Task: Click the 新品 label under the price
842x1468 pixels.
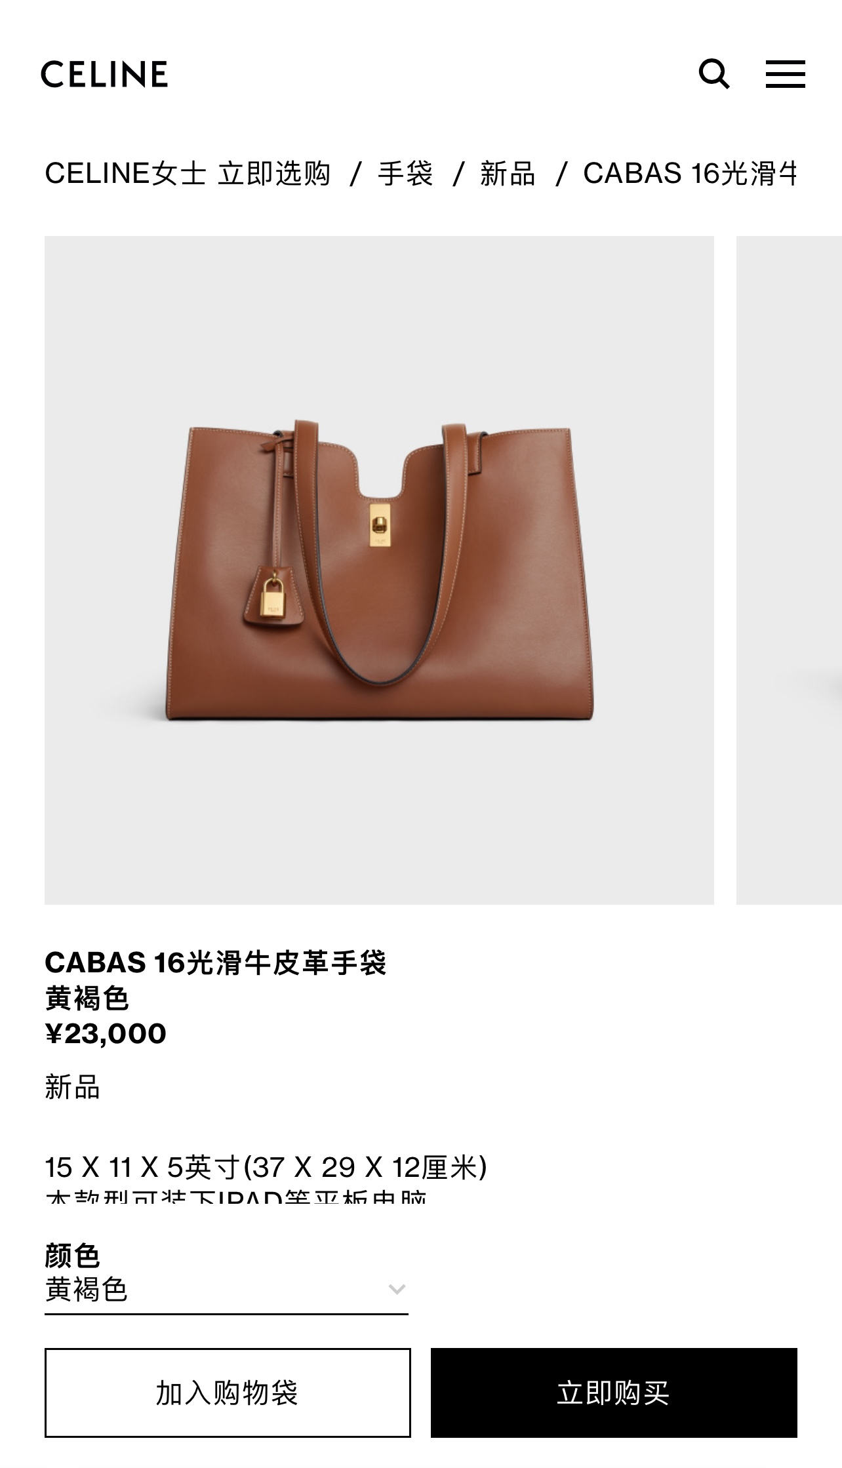Action: pos(72,1087)
